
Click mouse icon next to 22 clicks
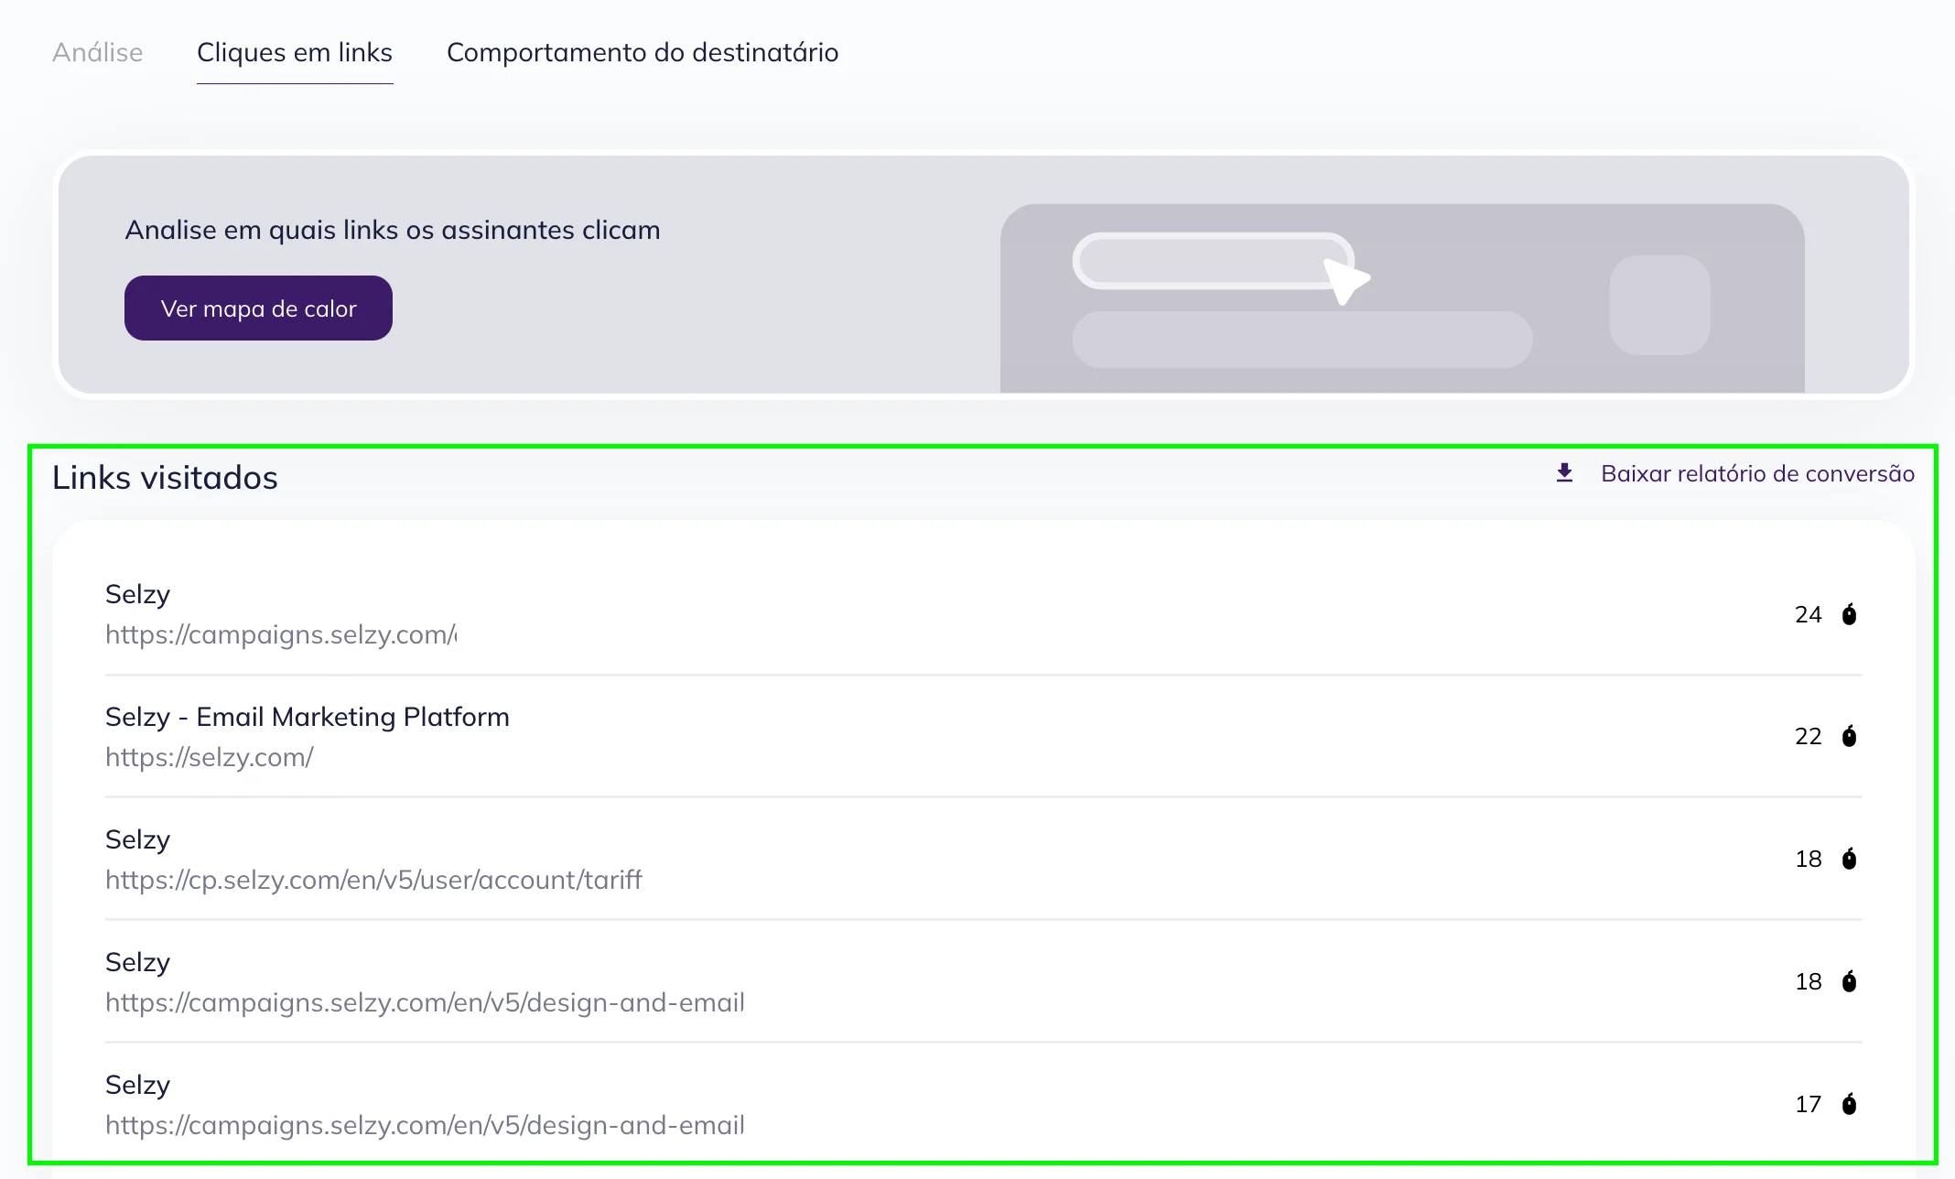click(x=1849, y=736)
